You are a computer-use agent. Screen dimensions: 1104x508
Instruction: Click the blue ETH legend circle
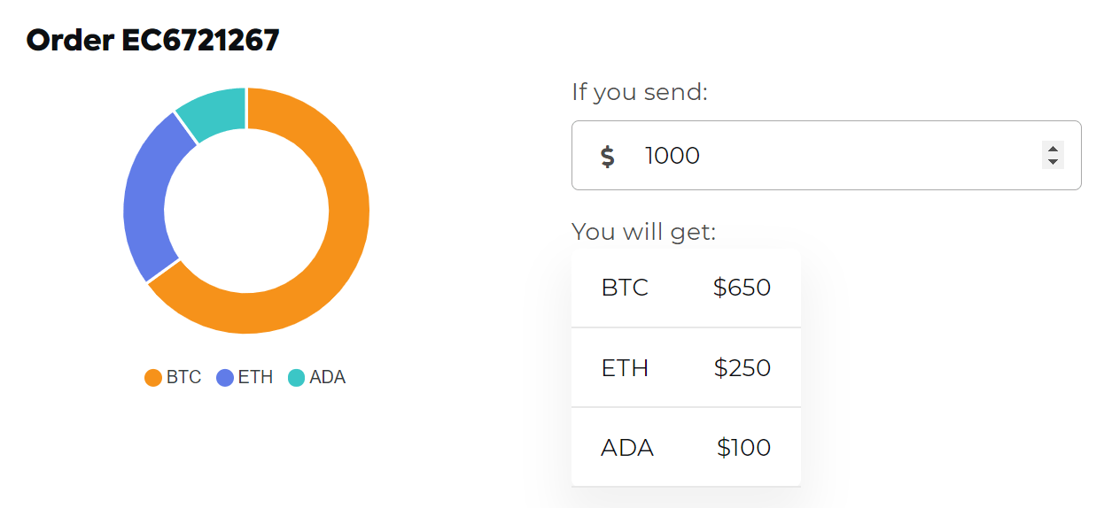pyautogui.click(x=225, y=378)
